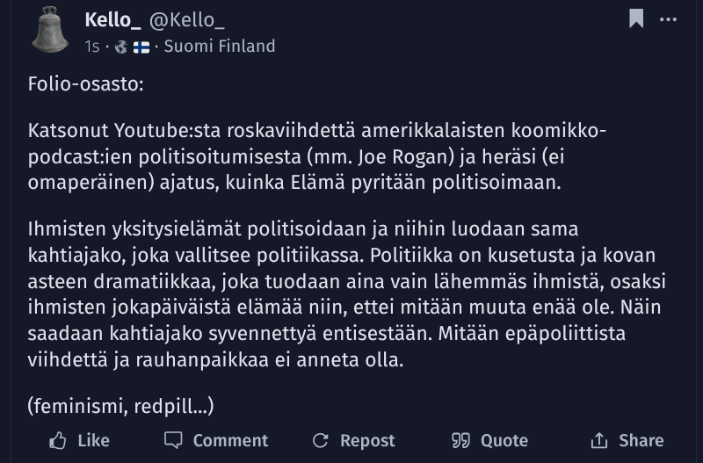Select the Comment text label

(x=230, y=440)
